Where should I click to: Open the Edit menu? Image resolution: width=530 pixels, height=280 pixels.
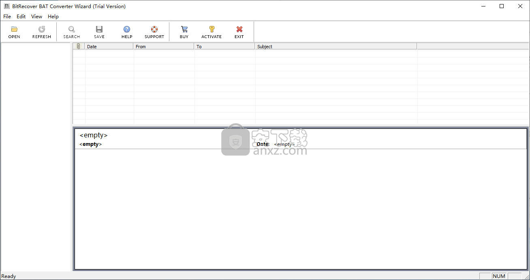tap(21, 17)
